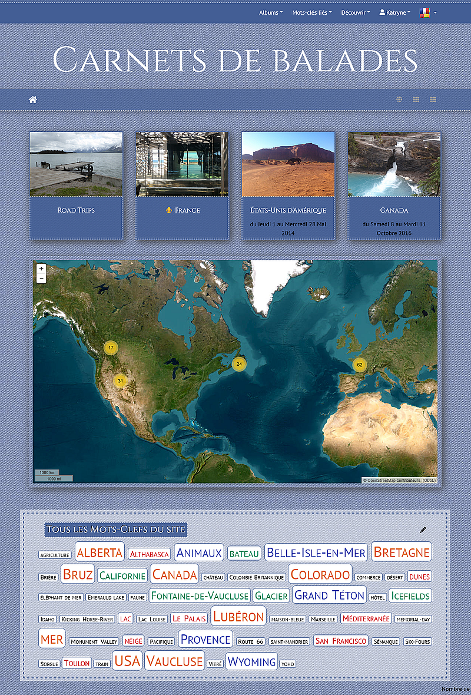Click the pencil edit icon for keywords
This screenshot has width=471, height=695.
(423, 530)
